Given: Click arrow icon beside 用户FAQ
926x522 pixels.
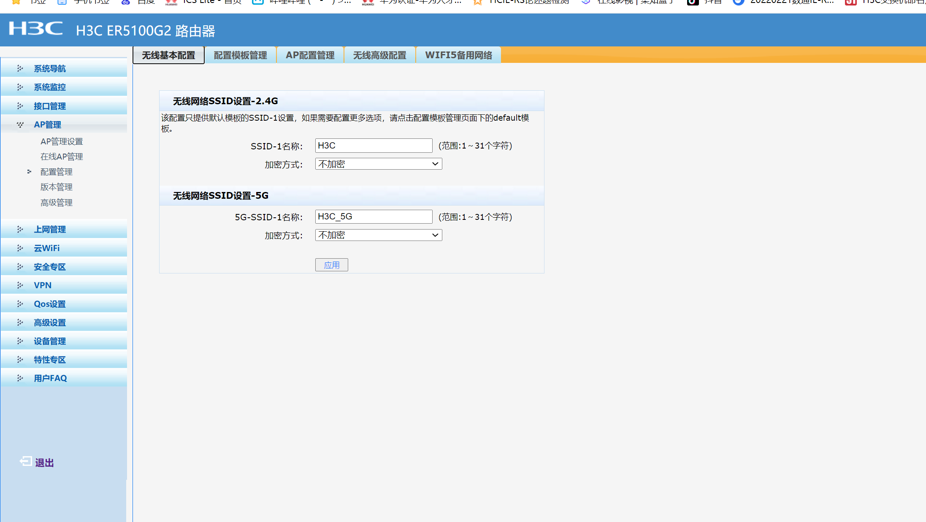Looking at the screenshot, I should pos(20,378).
